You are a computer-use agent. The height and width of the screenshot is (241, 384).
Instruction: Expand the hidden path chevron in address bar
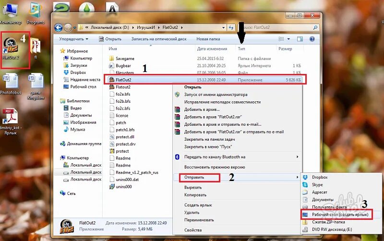pyautogui.click(x=87, y=27)
